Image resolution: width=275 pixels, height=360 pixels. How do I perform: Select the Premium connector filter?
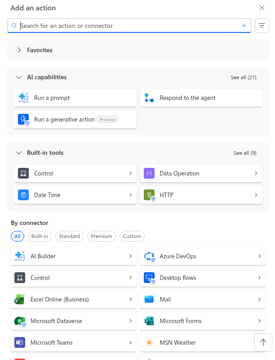[101, 236]
